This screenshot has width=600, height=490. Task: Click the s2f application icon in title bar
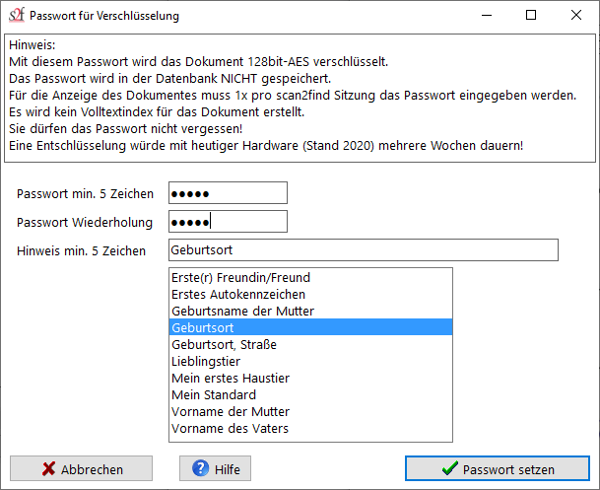17,16
